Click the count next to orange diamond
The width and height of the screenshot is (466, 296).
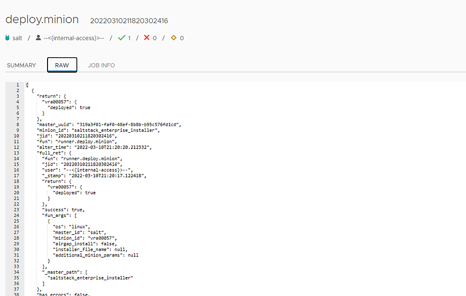pyautogui.click(x=182, y=38)
